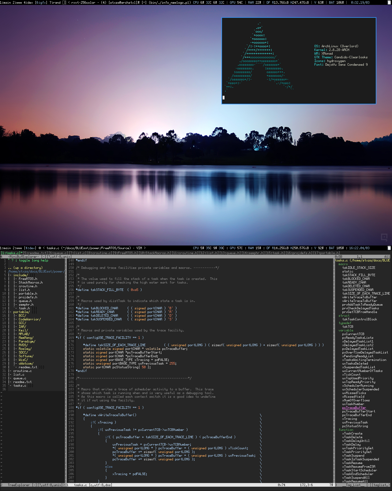
Task: Click the tasks.c file header in taglist
Action: tap(363, 261)
